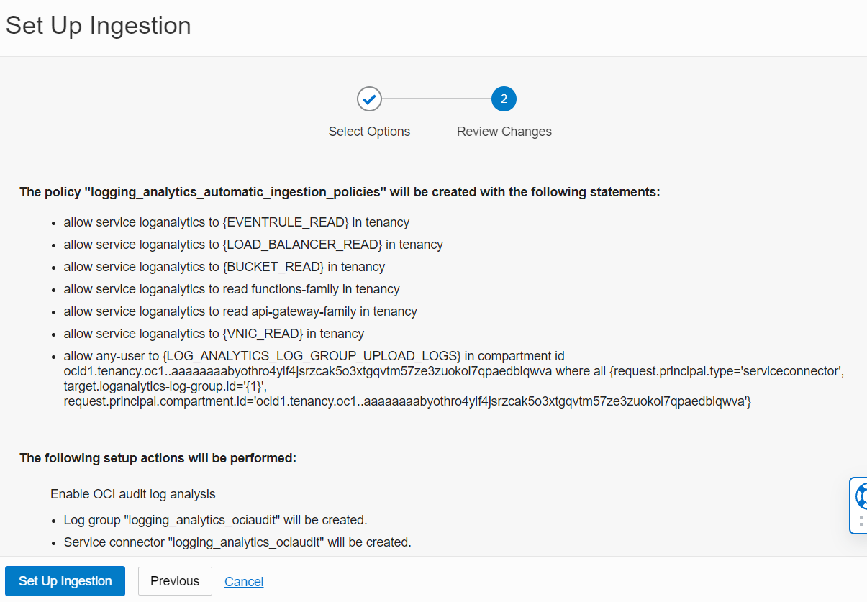Click the Log group logging_analytics_ociaudit line
This screenshot has width=867, height=602.
(215, 519)
